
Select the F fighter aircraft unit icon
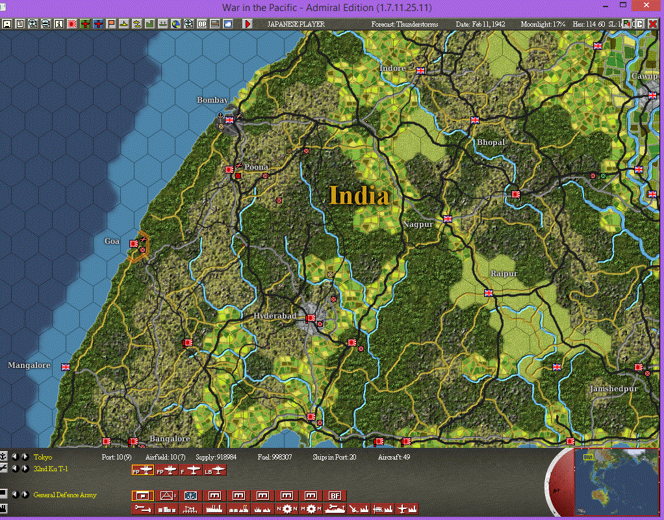190,470
